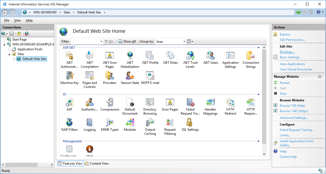Select Application Pools tree item
326x174 pixels.
[30, 49]
